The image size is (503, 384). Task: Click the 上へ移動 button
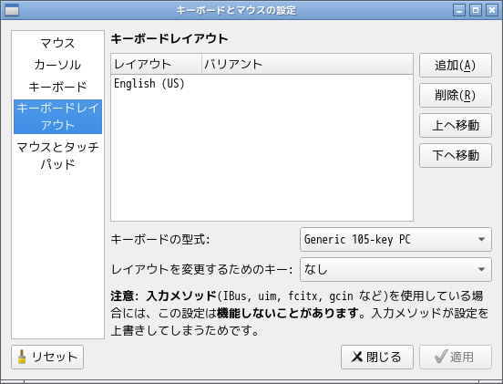[456, 125]
